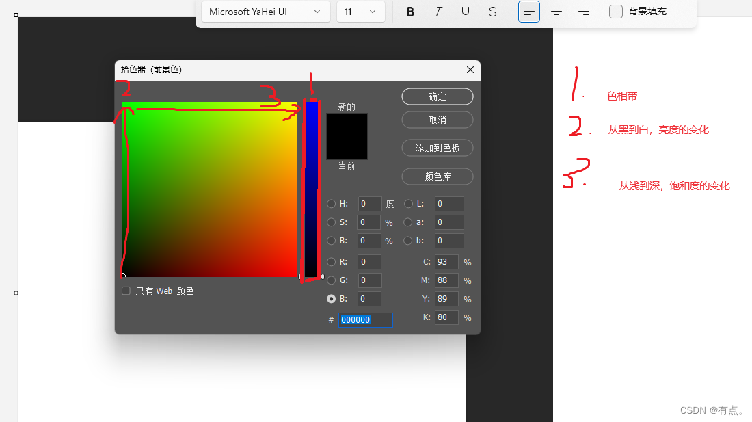Image resolution: width=752 pixels, height=422 pixels.
Task: Align text left in toolbar
Action: pyautogui.click(x=529, y=12)
